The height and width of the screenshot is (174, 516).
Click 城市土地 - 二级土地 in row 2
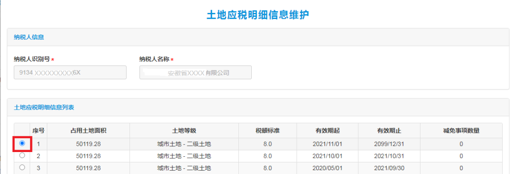click(184, 156)
